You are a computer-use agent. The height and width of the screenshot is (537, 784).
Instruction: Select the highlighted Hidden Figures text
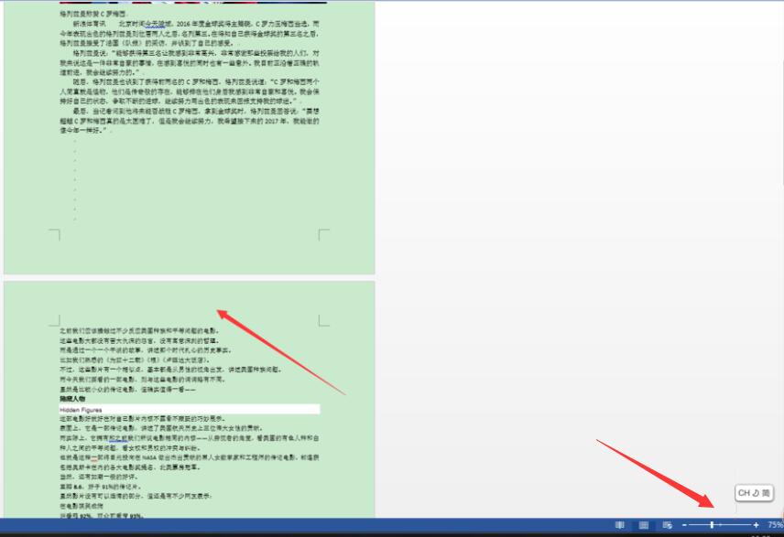click(82, 408)
